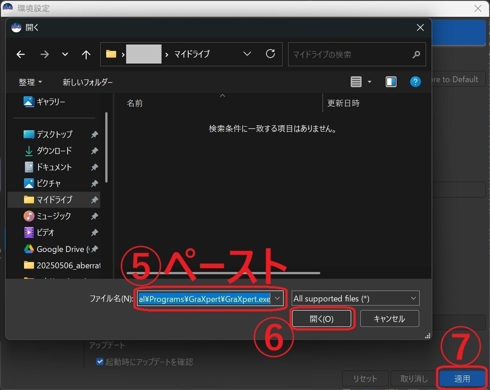
Task: Open the help question mark icon
Action: tap(415, 82)
